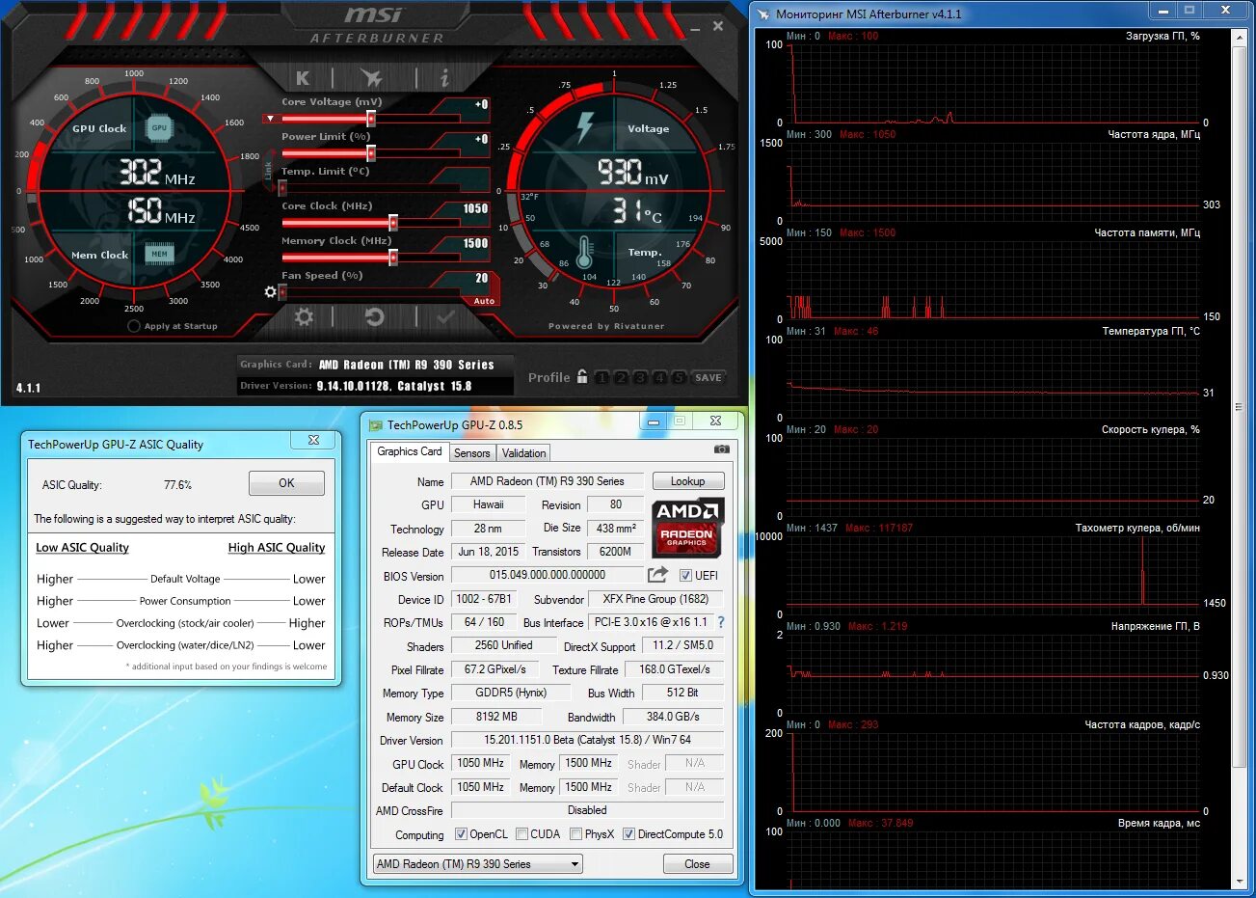Toggle the OpenCL checkbox
1256x898 pixels.
[461, 834]
